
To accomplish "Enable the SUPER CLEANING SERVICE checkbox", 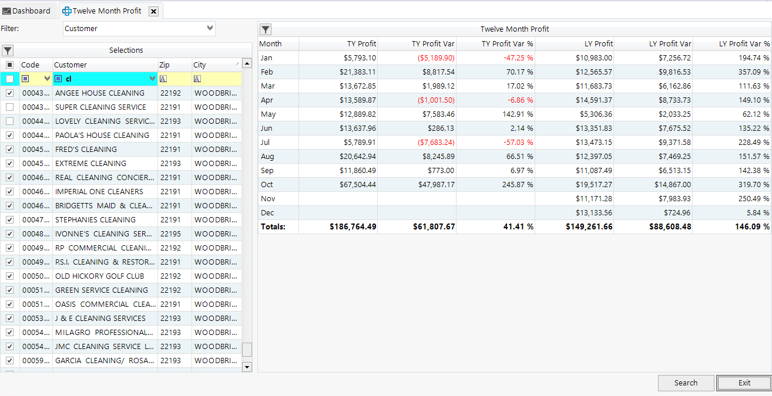I will coord(9,107).
